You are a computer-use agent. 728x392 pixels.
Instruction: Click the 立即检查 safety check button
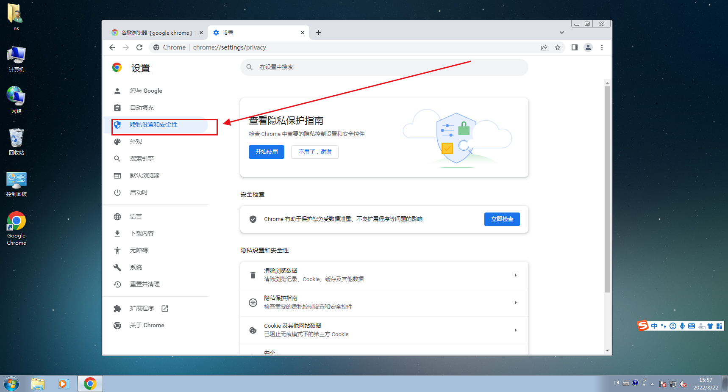502,219
